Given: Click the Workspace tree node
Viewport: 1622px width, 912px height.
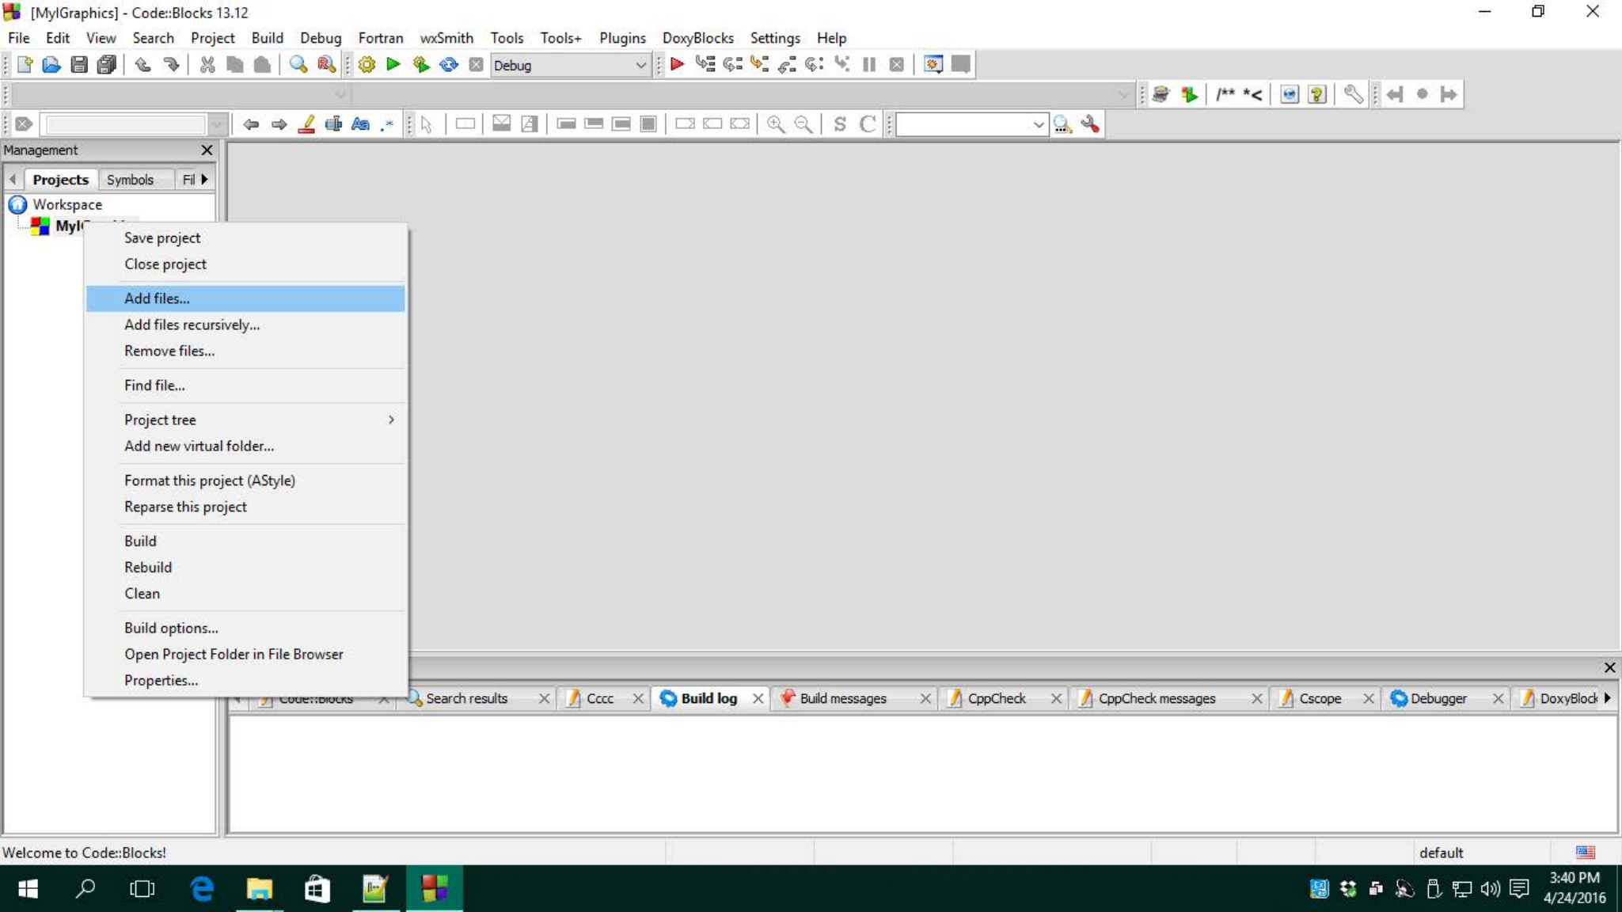Looking at the screenshot, I should [x=66, y=204].
